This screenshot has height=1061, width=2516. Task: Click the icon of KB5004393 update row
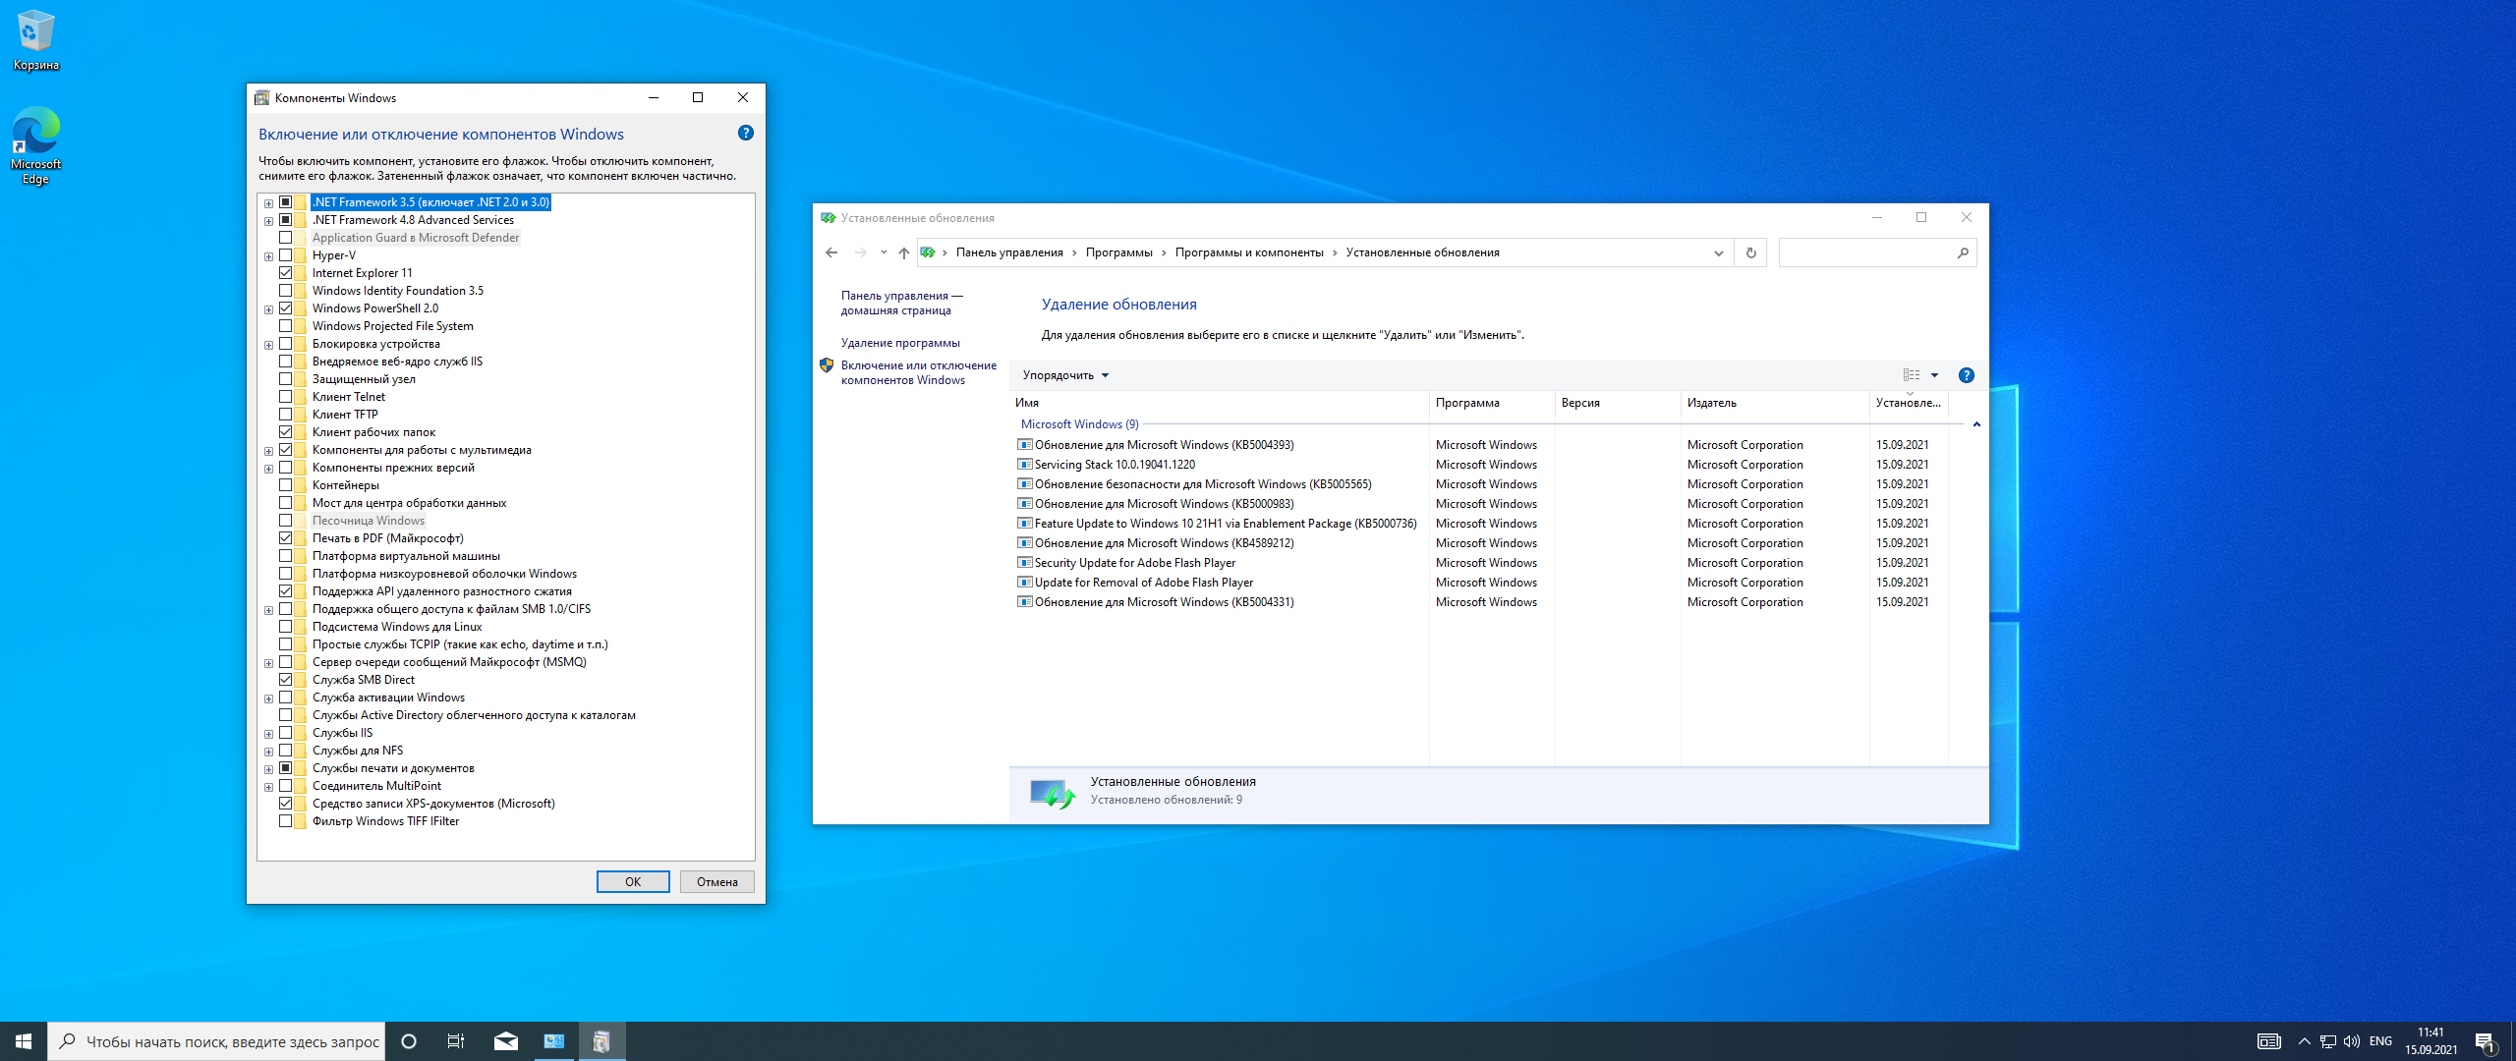tap(1024, 445)
